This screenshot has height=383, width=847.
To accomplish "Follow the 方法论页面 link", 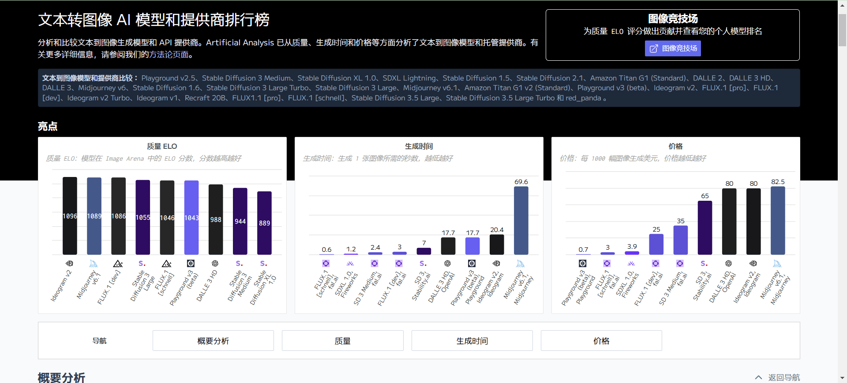I will (169, 55).
